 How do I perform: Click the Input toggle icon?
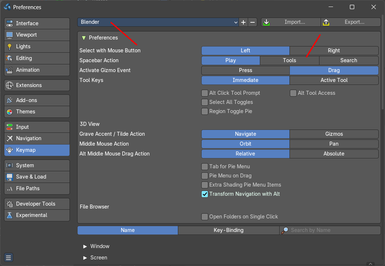point(10,127)
